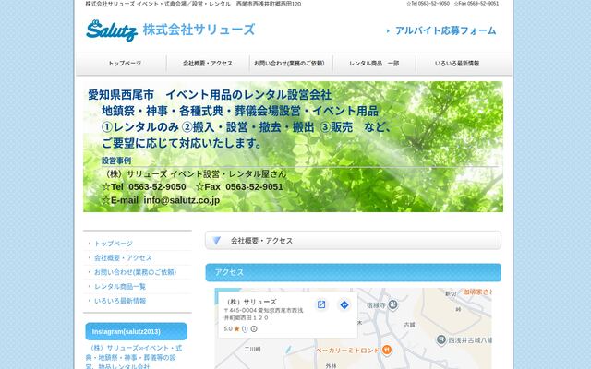Image resolution: width=591 pixels, height=369 pixels.
Task: Click the (株)サリューズ title in the map card
Action: pyautogui.click(x=250, y=302)
